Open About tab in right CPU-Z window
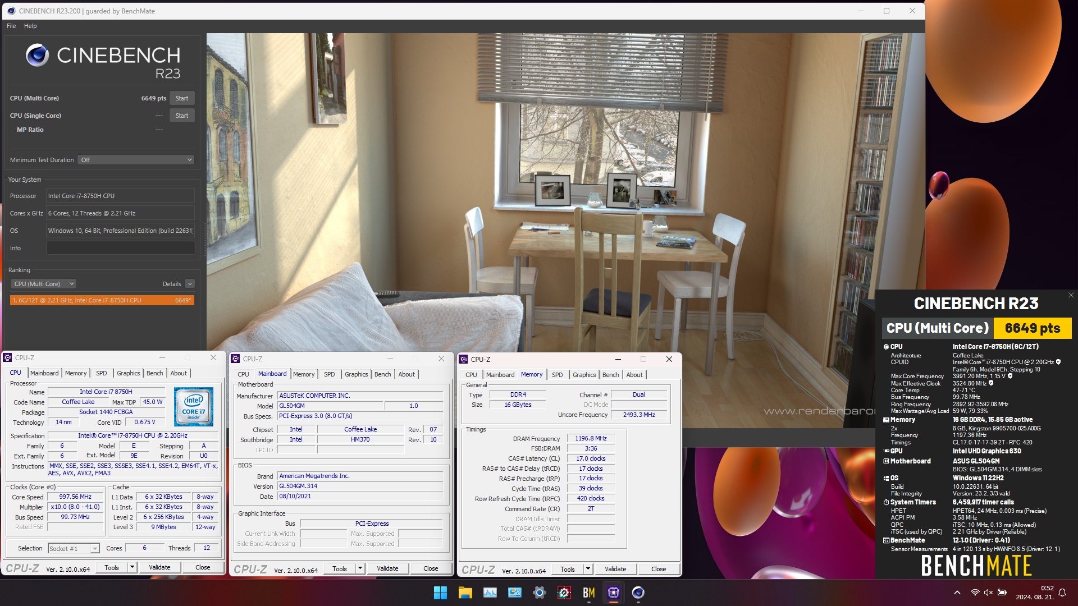1078x606 pixels. tap(634, 375)
